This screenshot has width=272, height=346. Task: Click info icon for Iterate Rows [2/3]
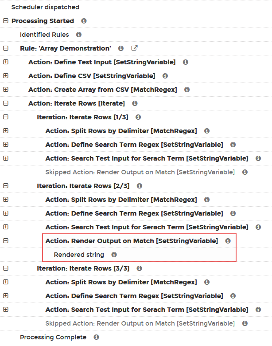[x=139, y=186]
